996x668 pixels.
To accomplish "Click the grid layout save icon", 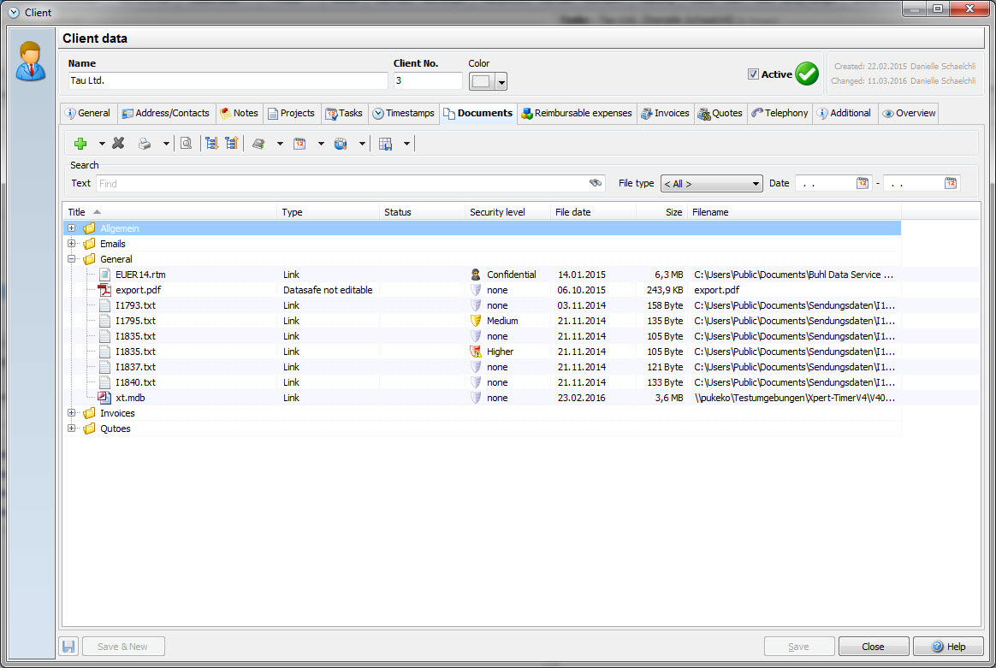I will pyautogui.click(x=385, y=144).
